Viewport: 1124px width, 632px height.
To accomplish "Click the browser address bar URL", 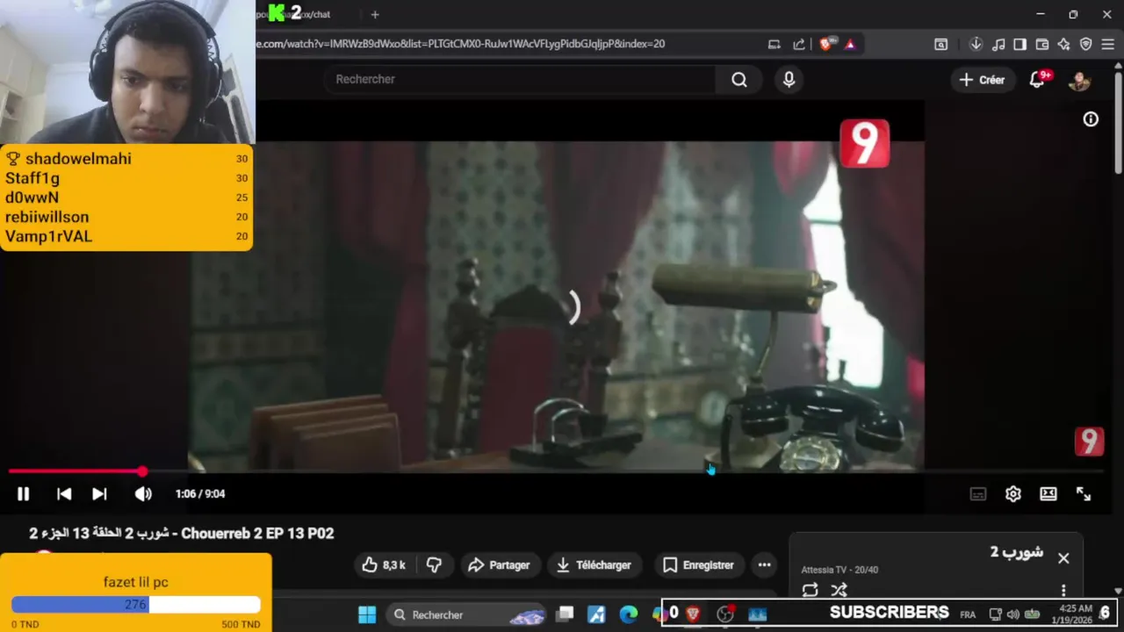I will tap(461, 44).
